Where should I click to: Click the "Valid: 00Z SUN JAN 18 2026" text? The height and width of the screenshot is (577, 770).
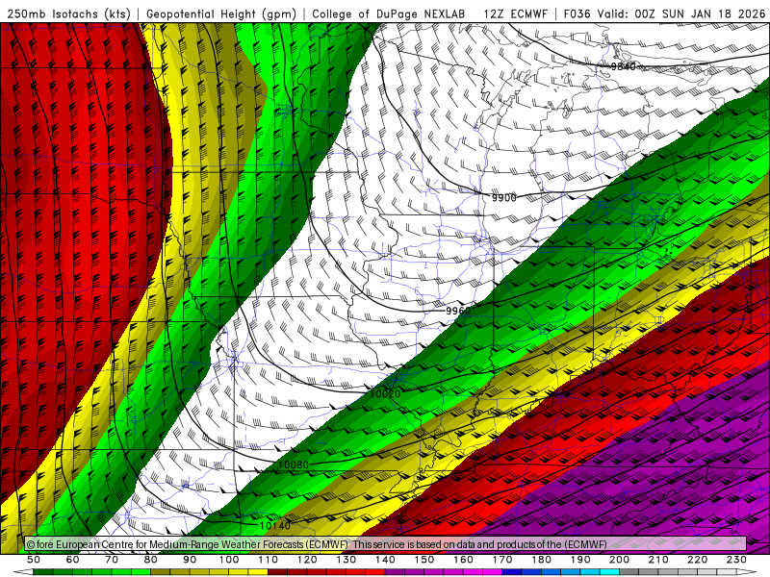pyautogui.click(x=681, y=13)
